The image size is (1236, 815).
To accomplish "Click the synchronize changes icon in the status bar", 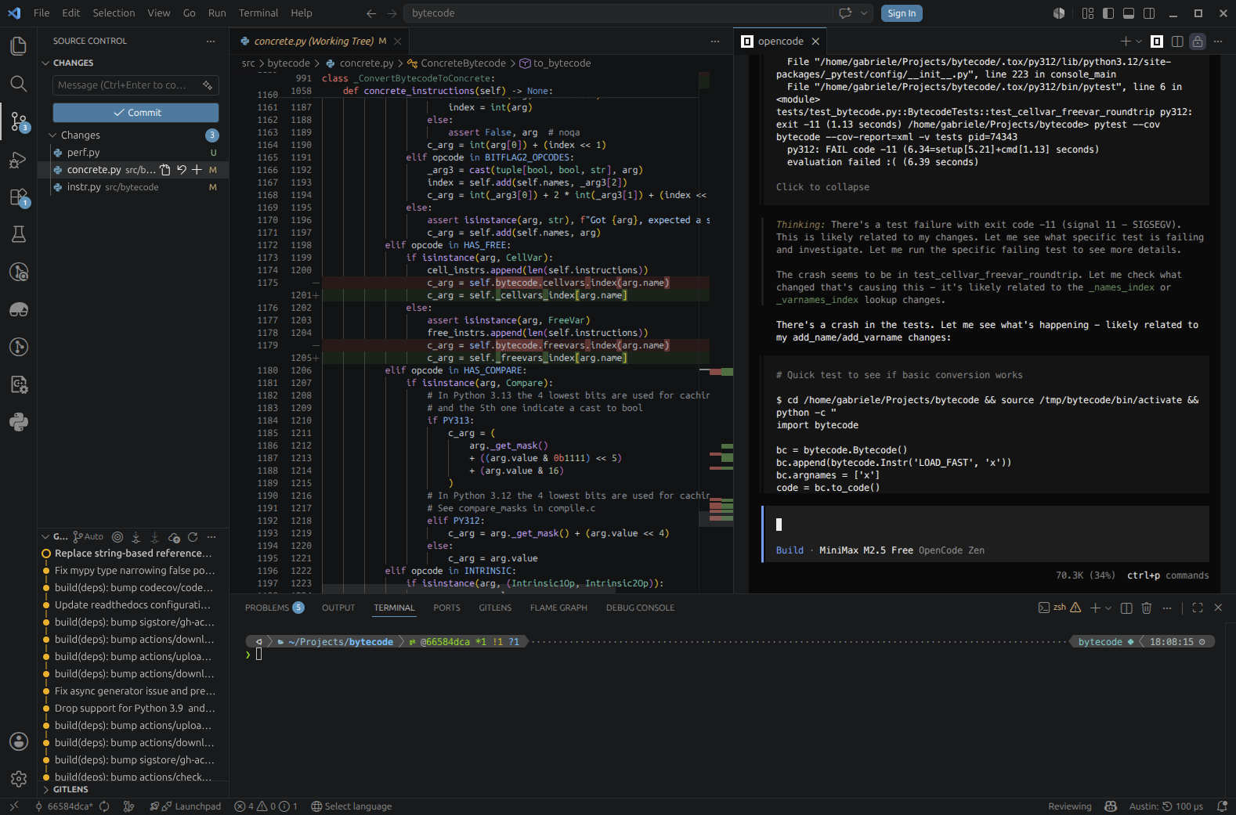I will [104, 806].
